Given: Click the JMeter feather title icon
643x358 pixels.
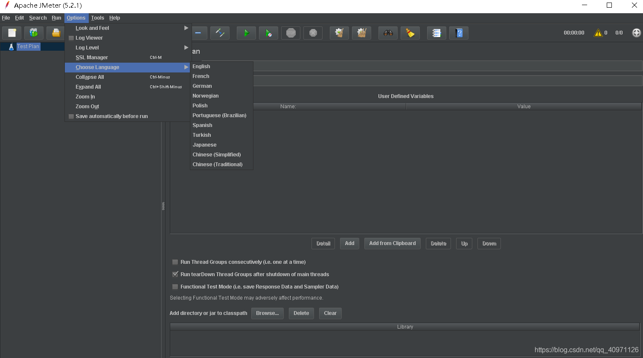Looking at the screenshot, I should click(x=7, y=5).
